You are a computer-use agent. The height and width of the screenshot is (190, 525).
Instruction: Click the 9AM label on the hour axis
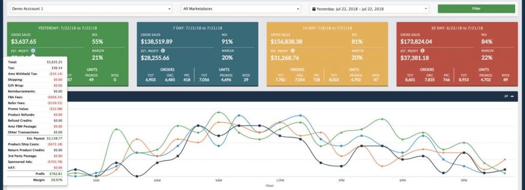218,180
